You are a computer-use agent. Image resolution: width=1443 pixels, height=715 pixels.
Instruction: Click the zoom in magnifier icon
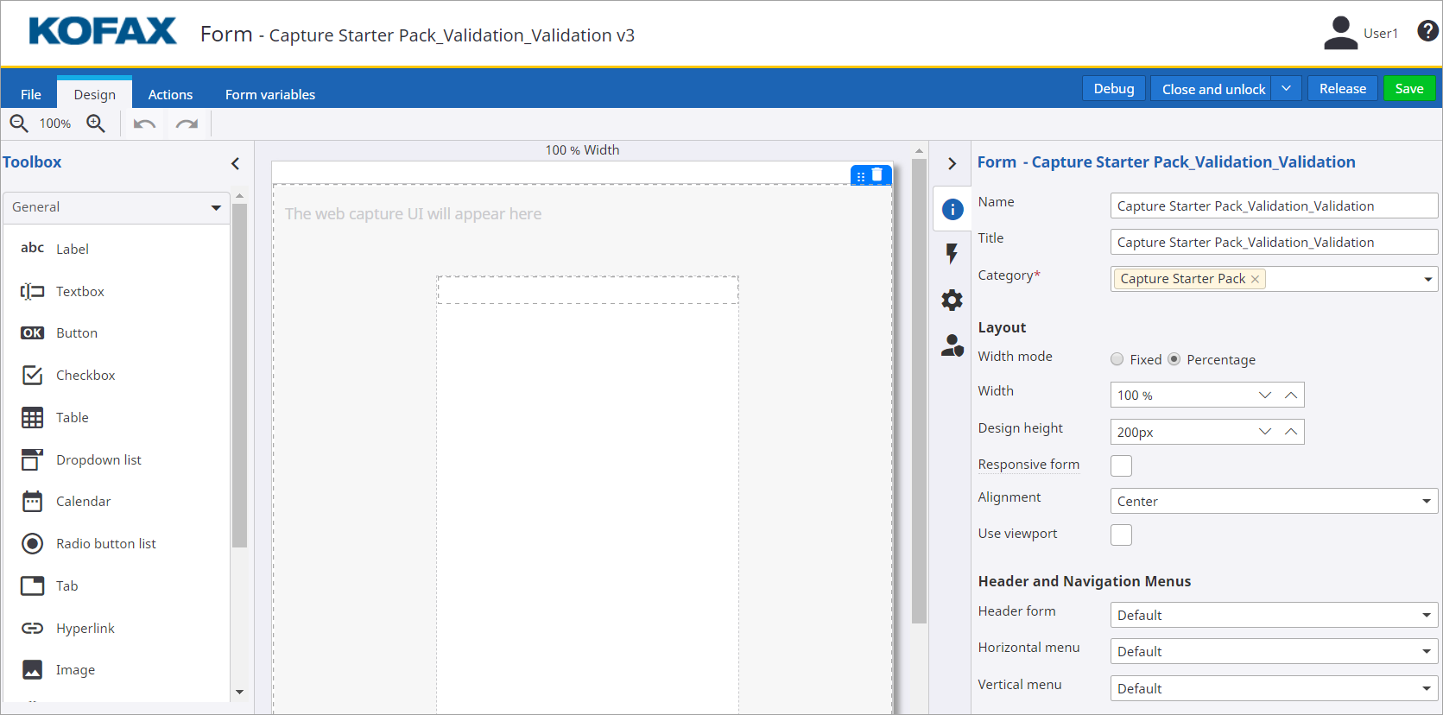(96, 123)
